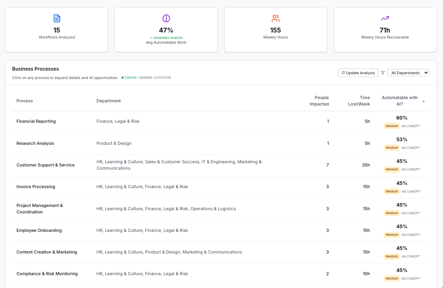
Task: Click the Medium badge in Financial Reporting row
Action: 392,126
